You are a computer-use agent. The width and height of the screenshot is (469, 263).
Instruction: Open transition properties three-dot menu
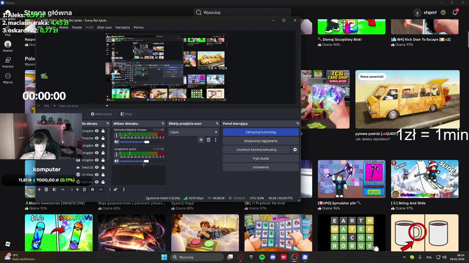(x=215, y=140)
